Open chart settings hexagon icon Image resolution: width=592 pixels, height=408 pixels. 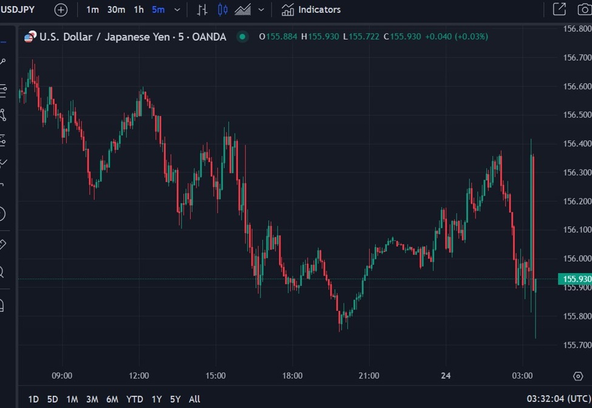578,376
